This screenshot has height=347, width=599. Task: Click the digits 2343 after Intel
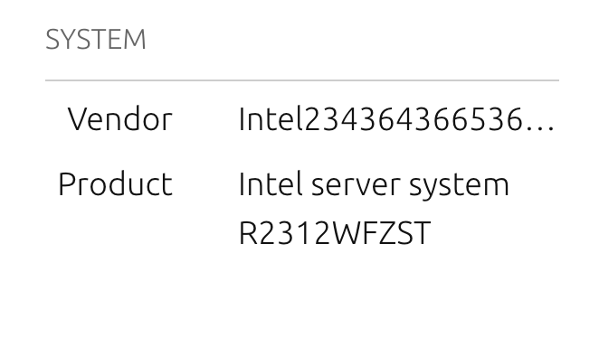tap(341, 119)
